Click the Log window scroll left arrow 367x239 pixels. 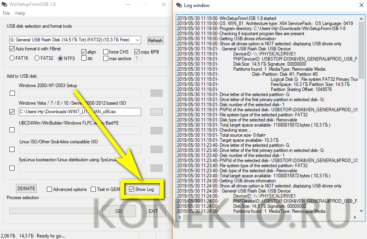point(180,217)
